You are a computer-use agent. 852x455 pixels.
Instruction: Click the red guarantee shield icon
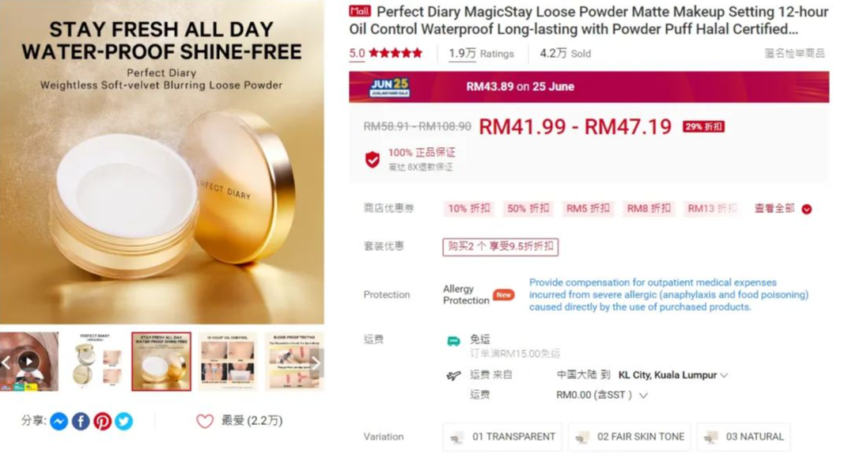[373, 159]
